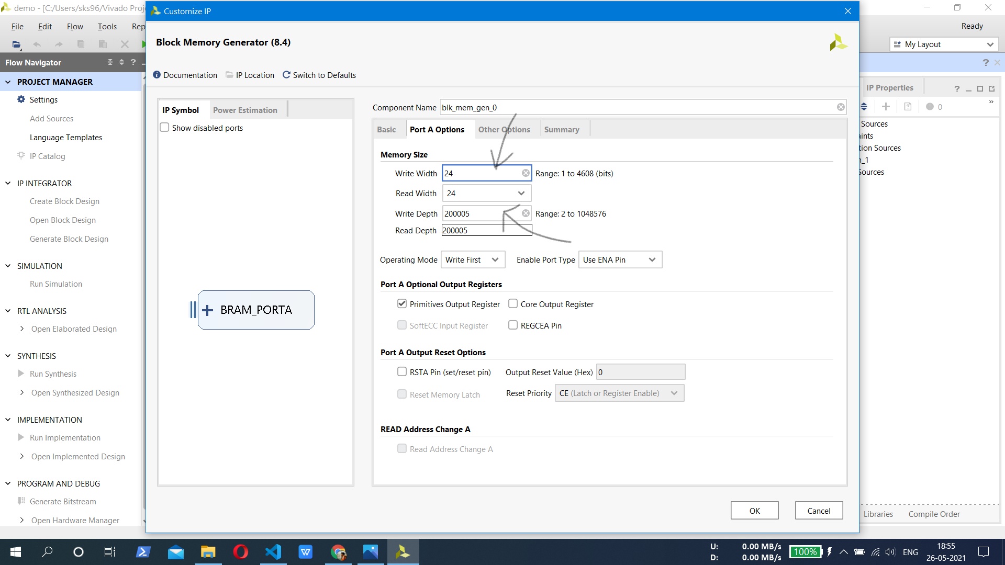Viewport: 1005px width, 565px height.
Task: Toggle Show disabled ports checkbox
Action: point(165,128)
